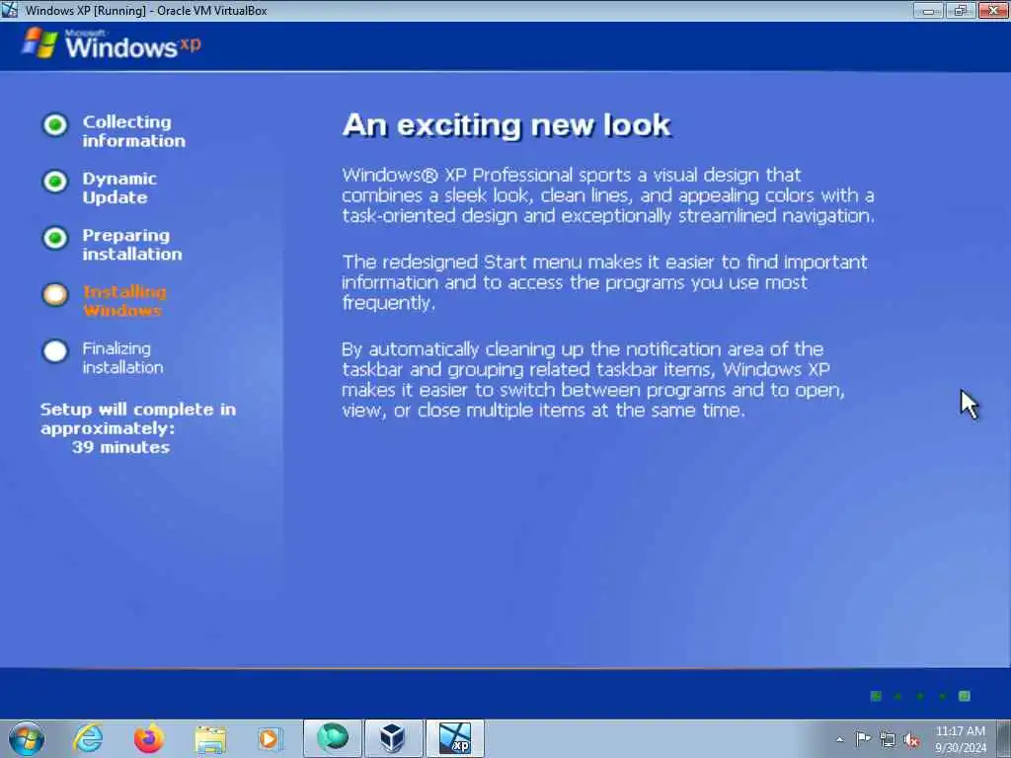The width and height of the screenshot is (1011, 758).
Task: Open Windows Explorer folder icon in taskbar
Action: [x=210, y=739]
